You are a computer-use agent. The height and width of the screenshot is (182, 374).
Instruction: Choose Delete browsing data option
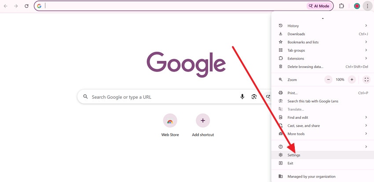tap(323, 67)
